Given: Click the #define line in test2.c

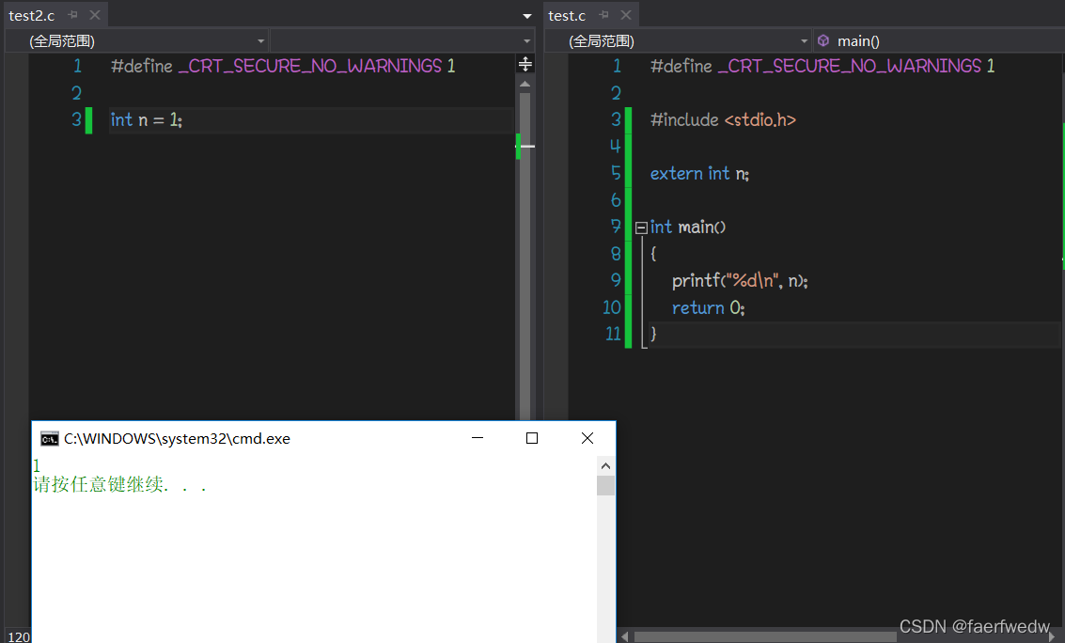Looking at the screenshot, I should click(x=283, y=66).
